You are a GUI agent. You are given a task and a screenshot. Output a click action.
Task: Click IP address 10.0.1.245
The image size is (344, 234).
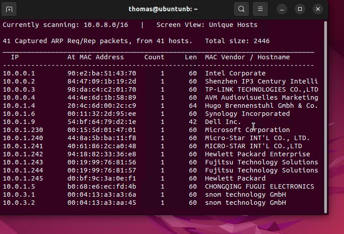[x=23, y=179]
